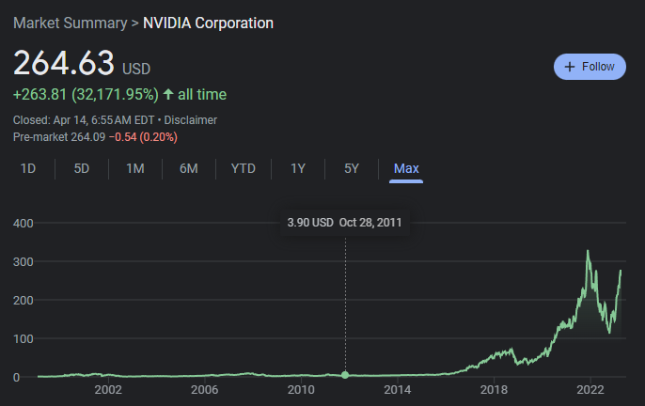The width and height of the screenshot is (645, 406).
Task: Switch to the 1D time range tab
Action: [x=28, y=168]
